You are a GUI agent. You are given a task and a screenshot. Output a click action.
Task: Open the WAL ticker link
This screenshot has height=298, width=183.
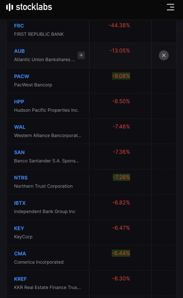tap(20, 127)
